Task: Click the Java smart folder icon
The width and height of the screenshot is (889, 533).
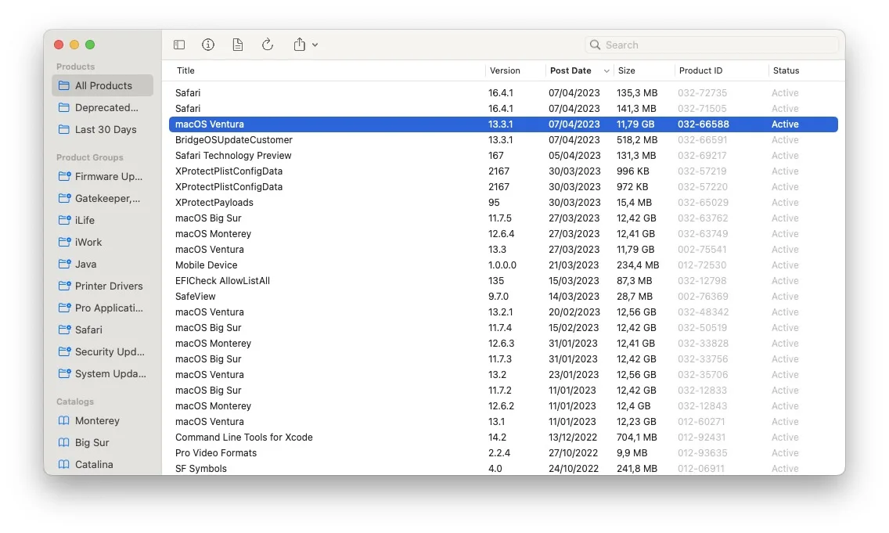Action: [x=64, y=265]
